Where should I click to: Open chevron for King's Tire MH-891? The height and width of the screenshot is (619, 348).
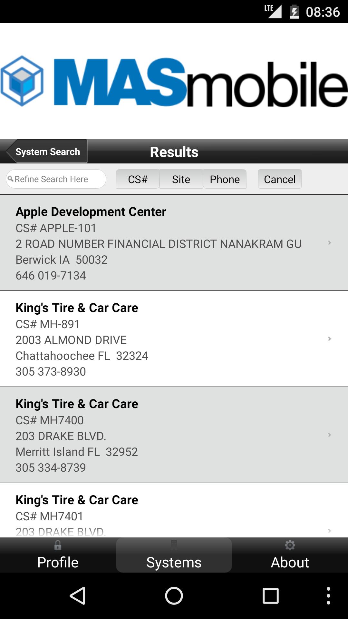point(329,339)
